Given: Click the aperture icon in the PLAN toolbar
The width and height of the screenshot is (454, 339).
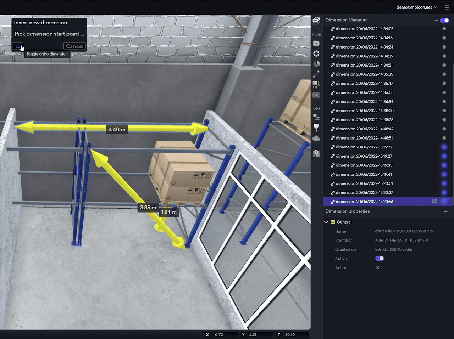Looking at the screenshot, I should (x=316, y=53).
